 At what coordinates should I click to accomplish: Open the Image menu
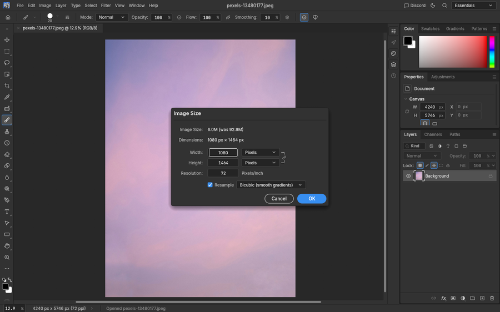pyautogui.click(x=45, y=6)
